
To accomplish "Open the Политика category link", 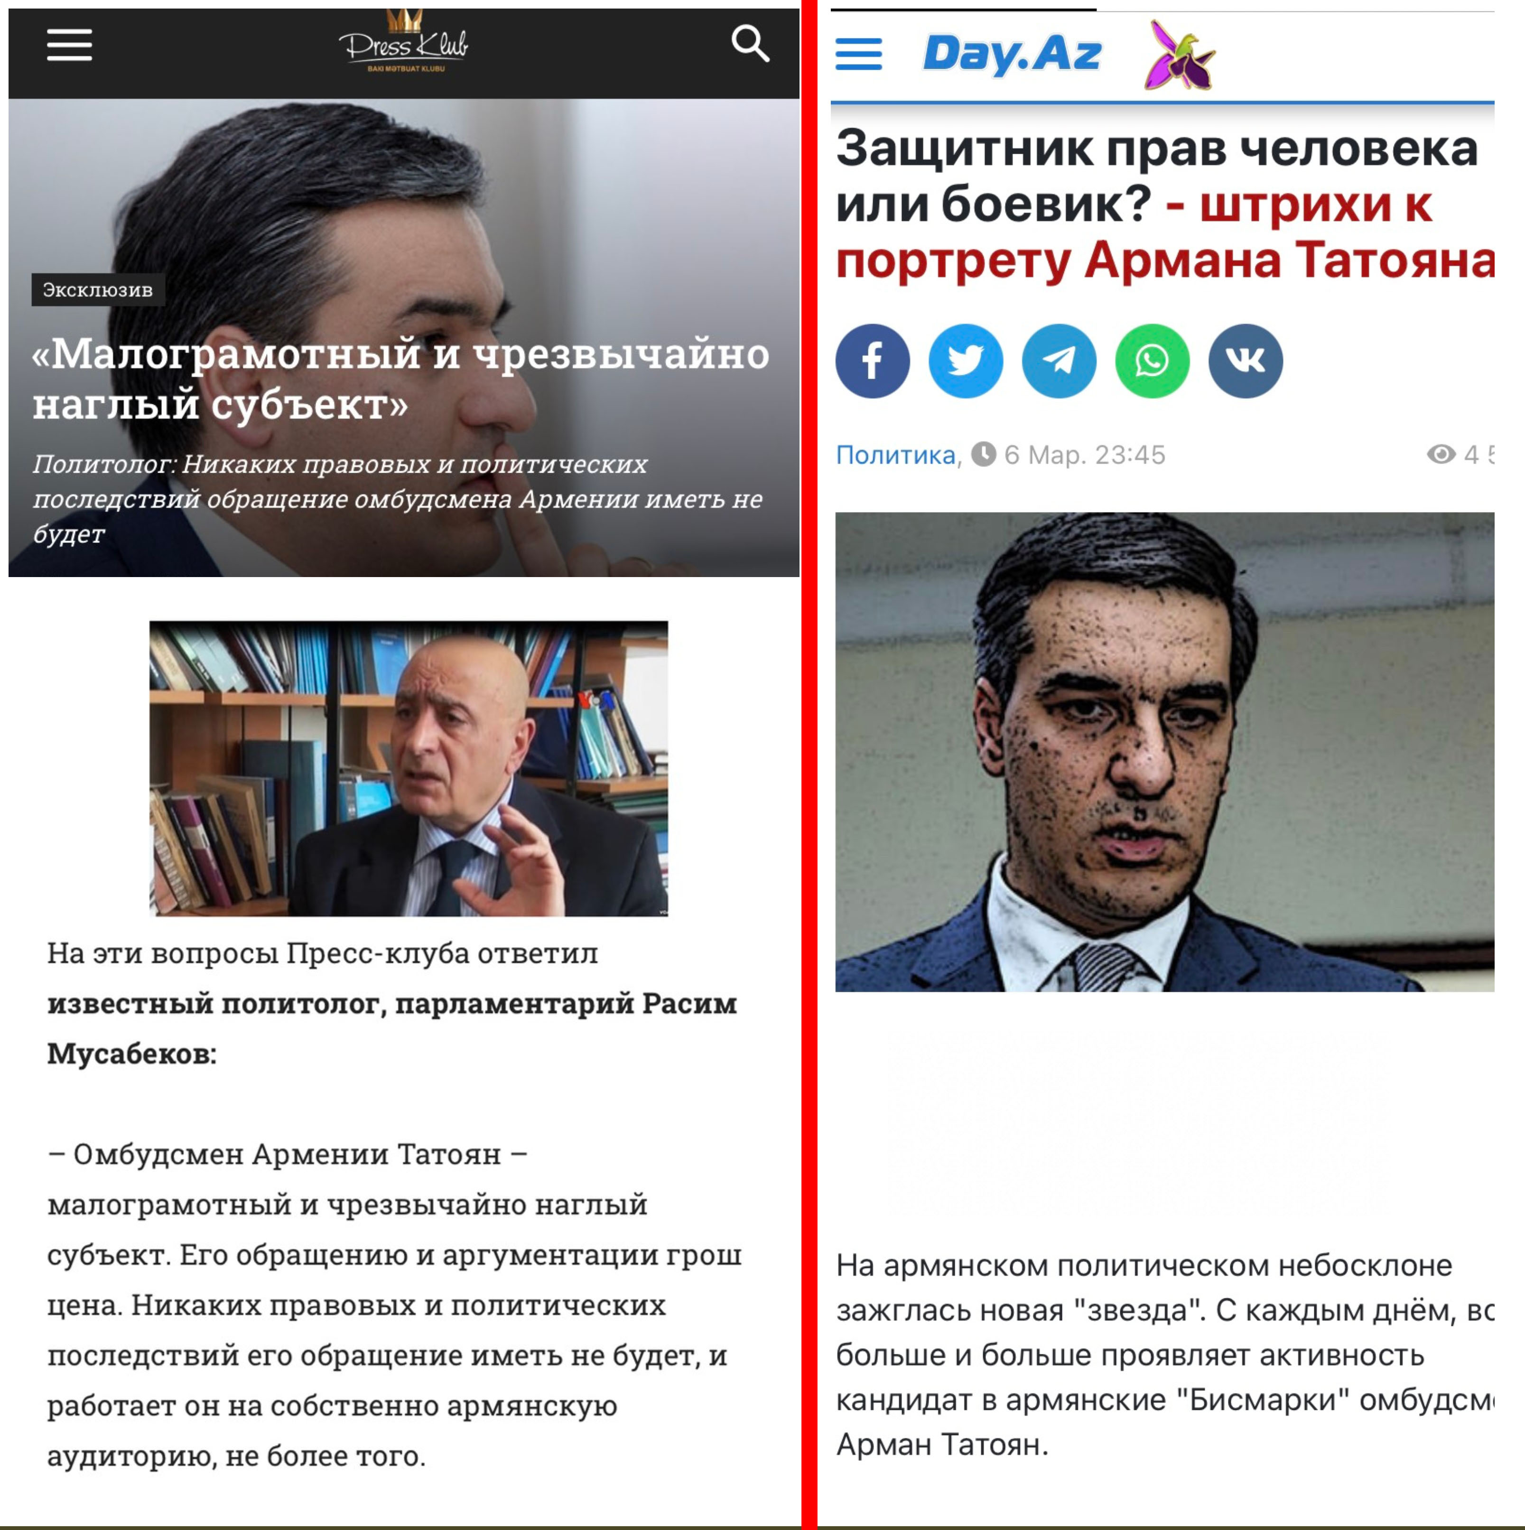I will click(895, 455).
